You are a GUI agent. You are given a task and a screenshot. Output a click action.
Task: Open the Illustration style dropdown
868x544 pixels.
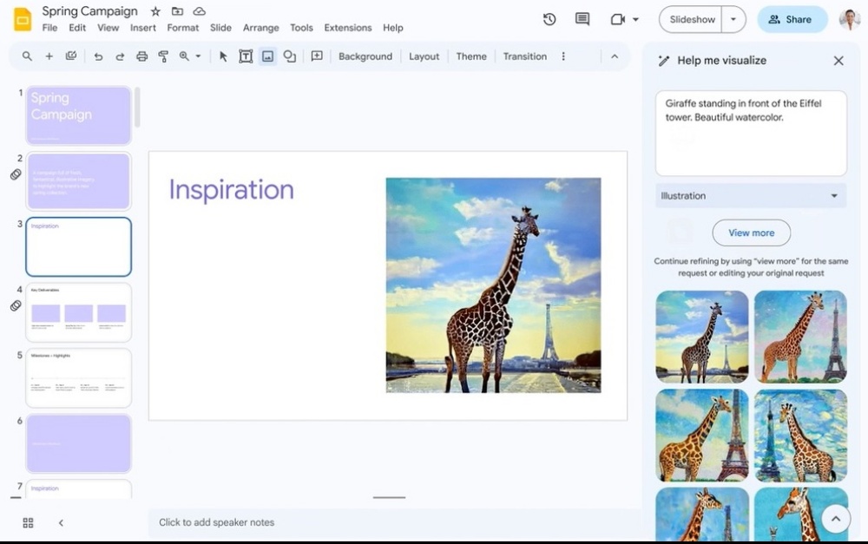click(x=750, y=195)
